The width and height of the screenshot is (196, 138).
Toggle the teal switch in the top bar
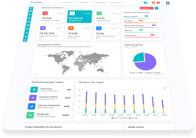pos(147,3)
